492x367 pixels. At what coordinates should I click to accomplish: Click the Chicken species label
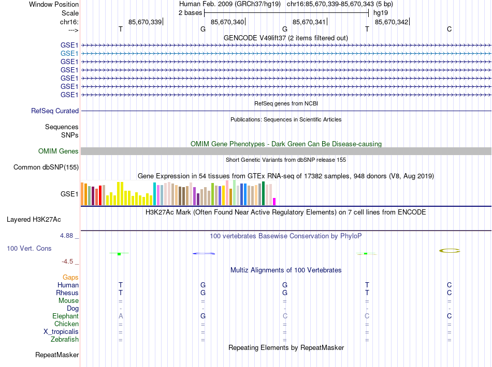pos(66,324)
